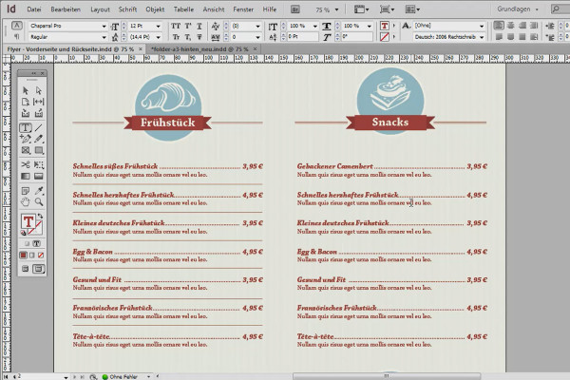
Task: Align text left
Action: pos(499,26)
